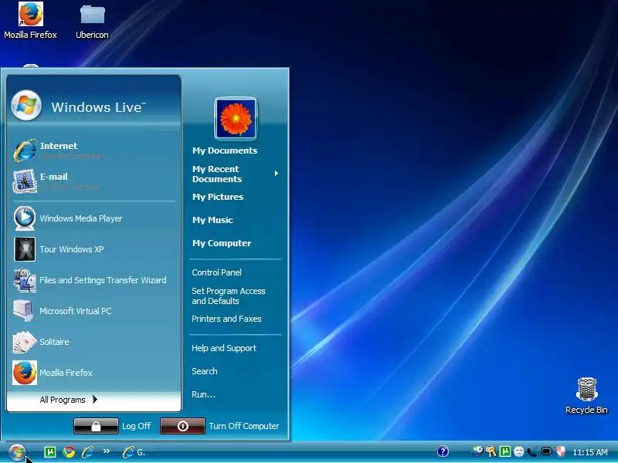Image resolution: width=618 pixels, height=463 pixels.
Task: Open My Documents
Action: (225, 150)
